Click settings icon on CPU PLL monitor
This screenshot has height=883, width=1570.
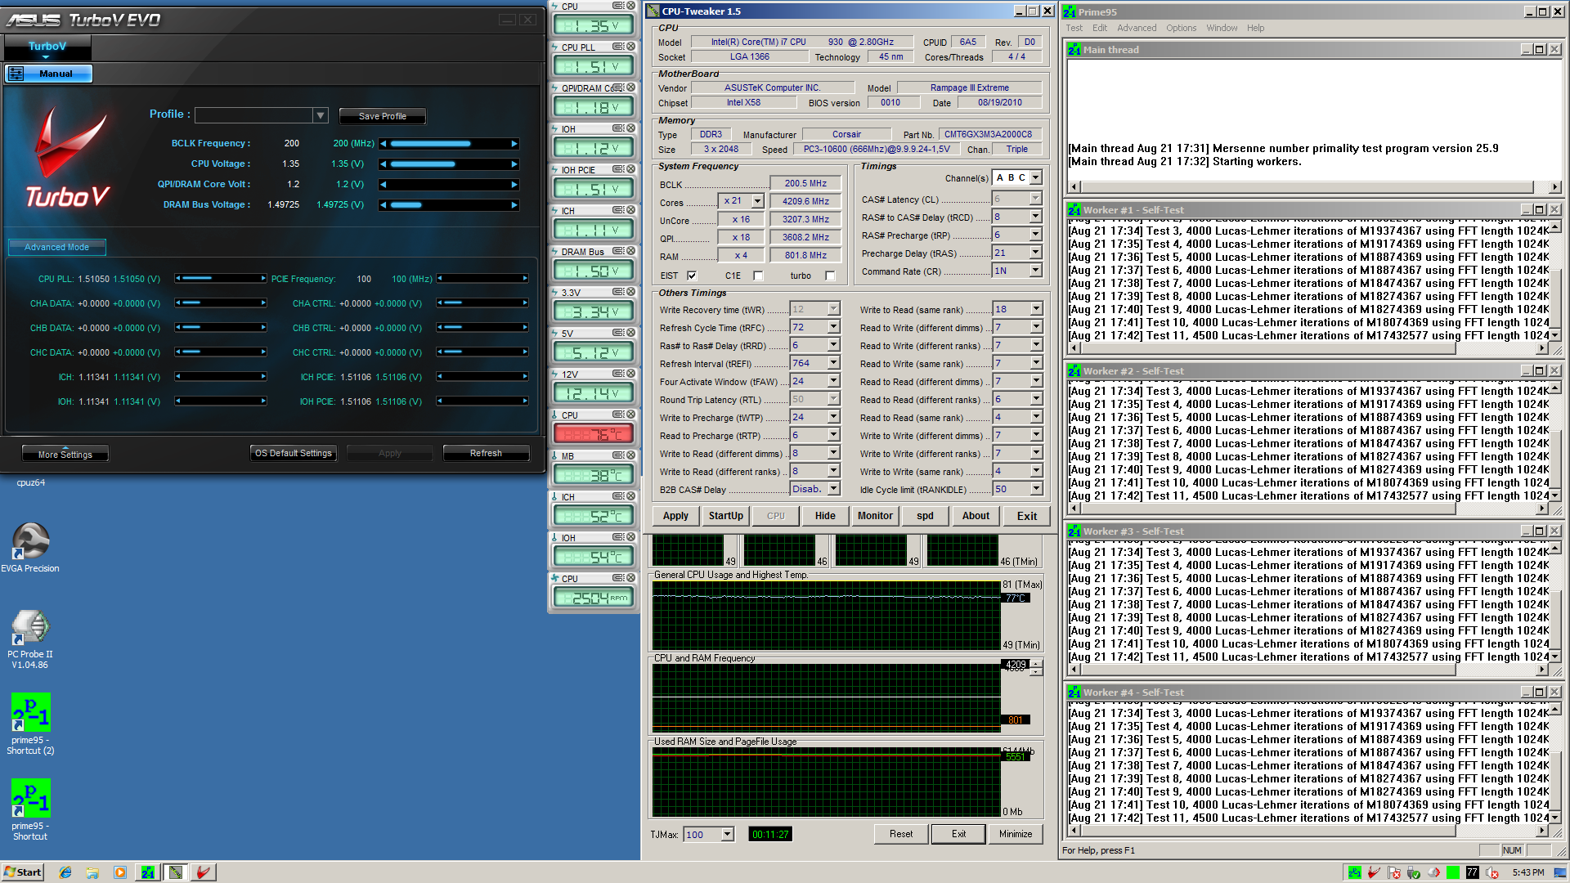[618, 47]
